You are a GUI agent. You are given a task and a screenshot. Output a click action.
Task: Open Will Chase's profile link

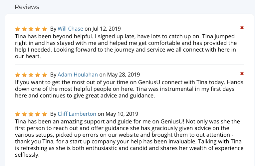(70, 29)
